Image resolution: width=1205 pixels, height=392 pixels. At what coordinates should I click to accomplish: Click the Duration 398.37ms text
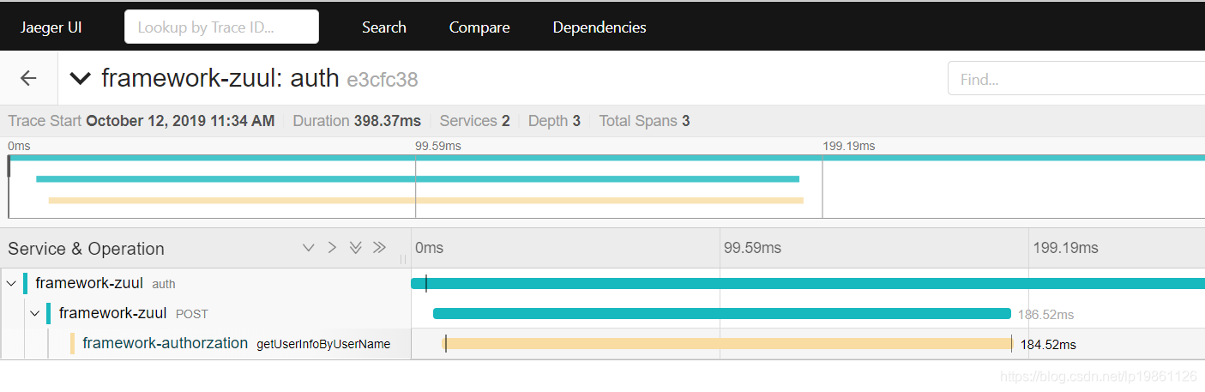click(x=357, y=121)
